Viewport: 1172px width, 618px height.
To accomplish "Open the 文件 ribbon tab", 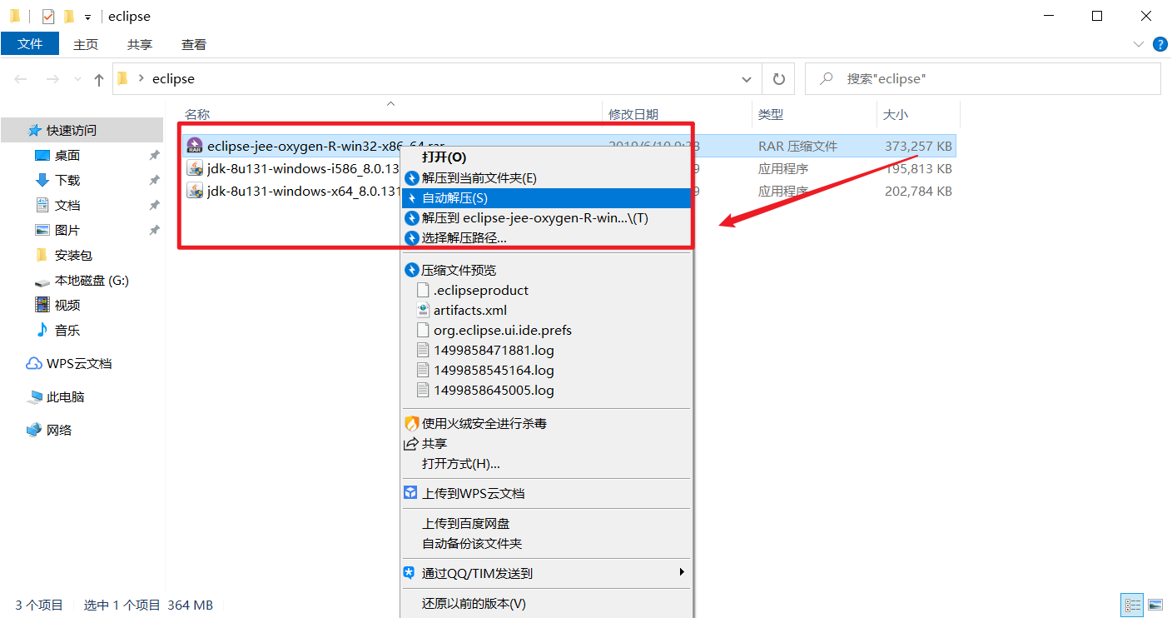I will (30, 44).
